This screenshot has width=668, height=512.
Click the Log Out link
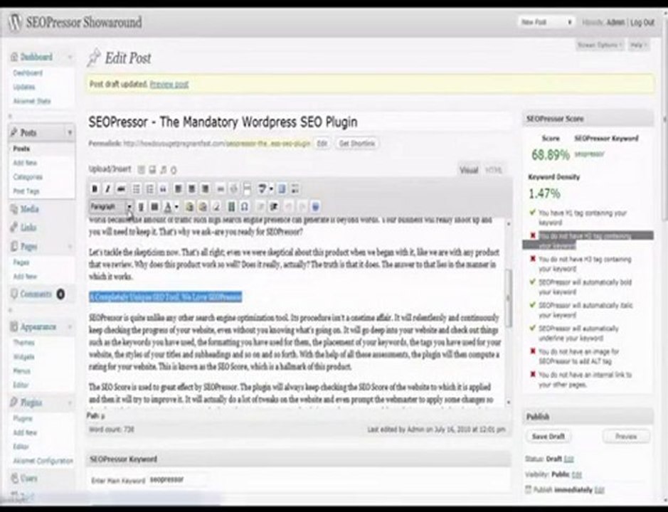pyautogui.click(x=642, y=22)
